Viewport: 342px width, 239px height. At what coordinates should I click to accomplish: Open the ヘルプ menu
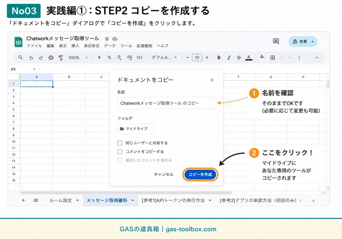[163, 46]
